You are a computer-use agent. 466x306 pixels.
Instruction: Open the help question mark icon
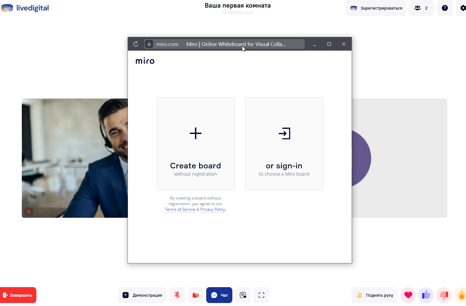coord(445,8)
